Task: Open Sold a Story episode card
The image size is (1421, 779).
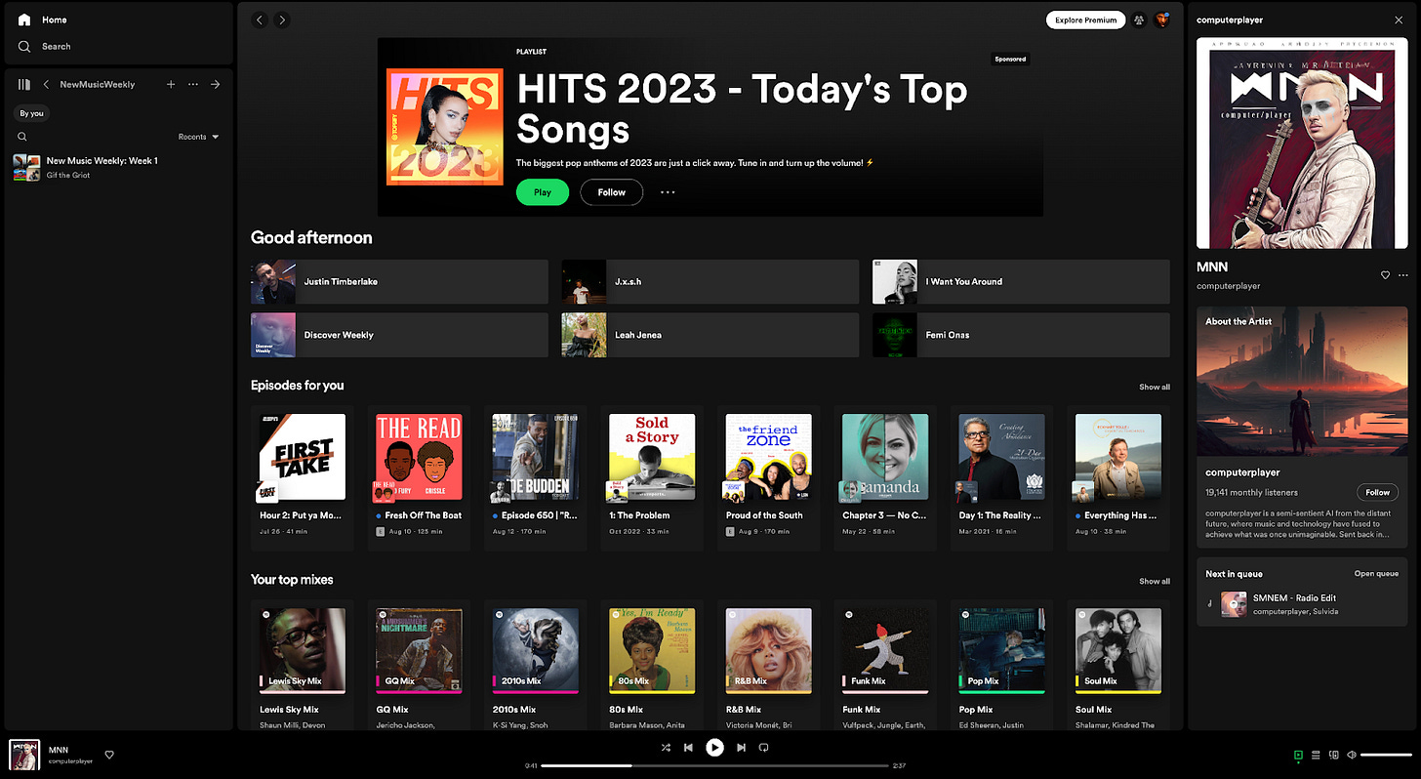Action: click(x=652, y=477)
